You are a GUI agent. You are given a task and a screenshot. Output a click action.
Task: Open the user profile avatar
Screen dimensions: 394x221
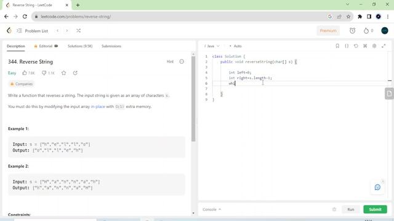point(384,31)
